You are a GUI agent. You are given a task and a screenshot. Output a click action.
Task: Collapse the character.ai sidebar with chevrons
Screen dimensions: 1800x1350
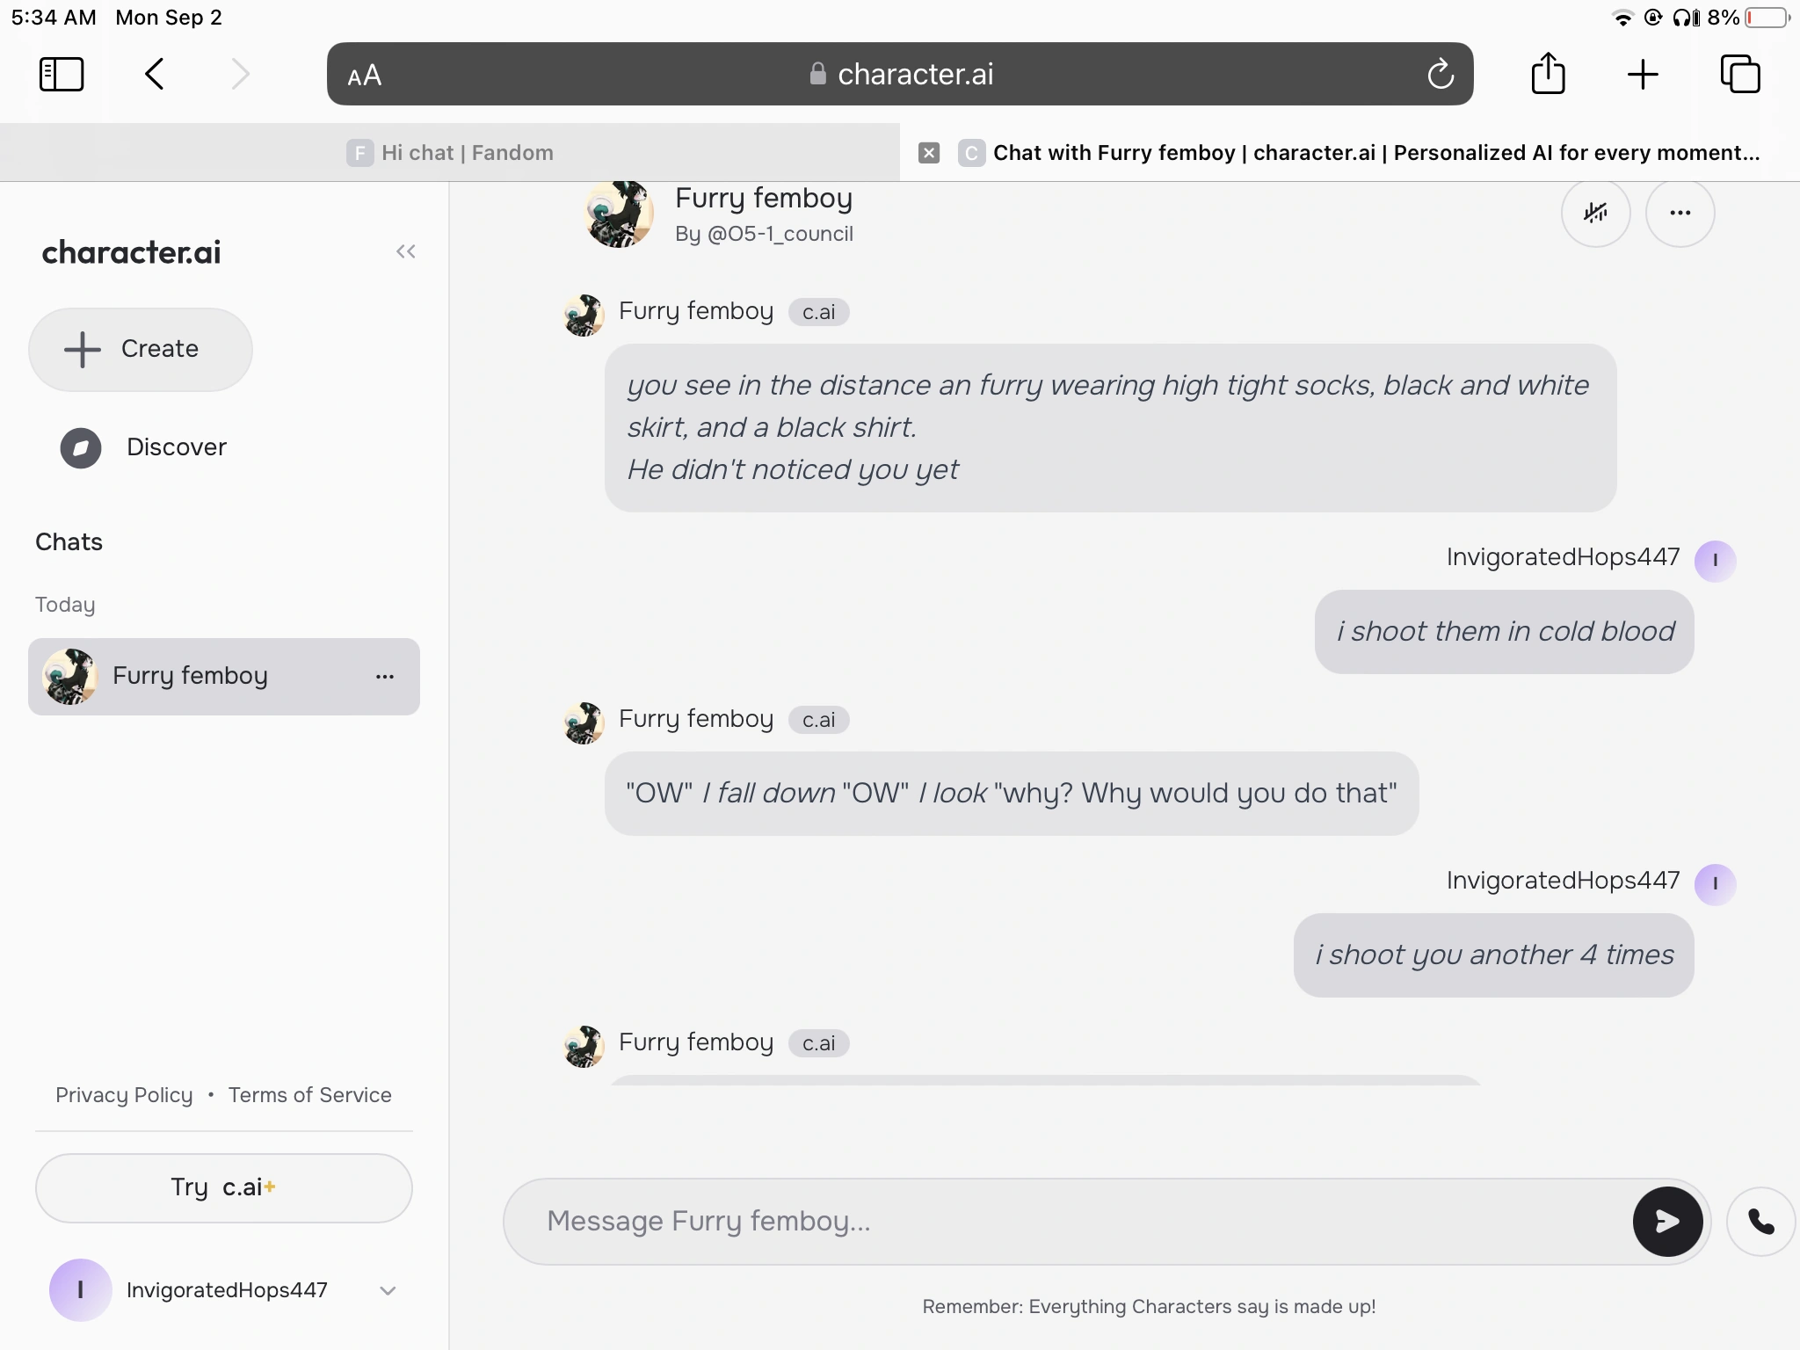405,252
